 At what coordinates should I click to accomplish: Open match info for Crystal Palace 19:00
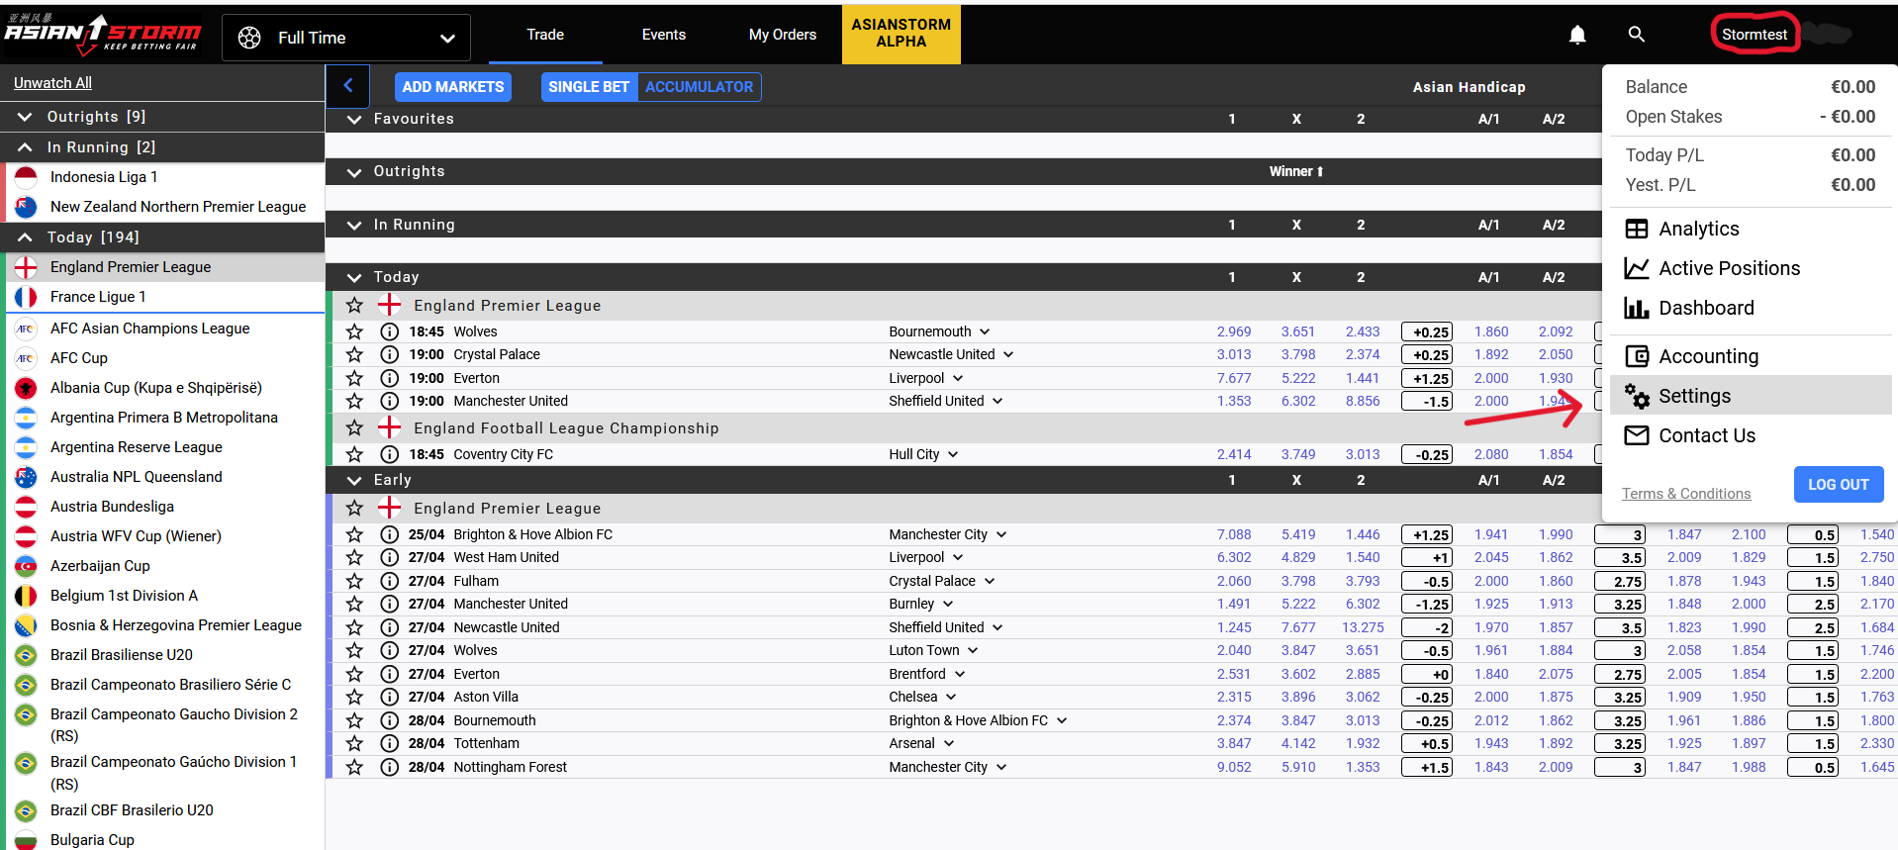click(x=390, y=354)
